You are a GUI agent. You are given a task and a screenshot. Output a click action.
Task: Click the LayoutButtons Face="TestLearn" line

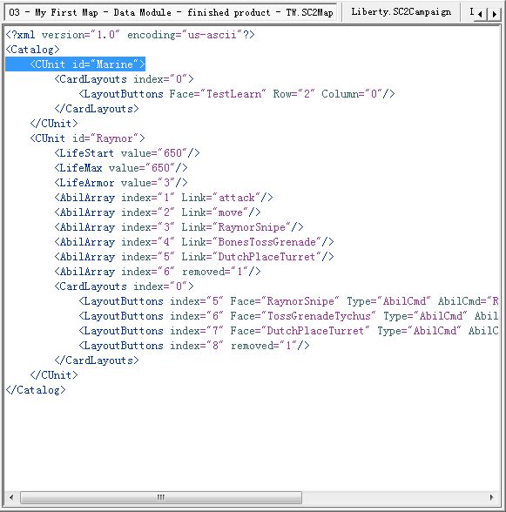tap(237, 94)
